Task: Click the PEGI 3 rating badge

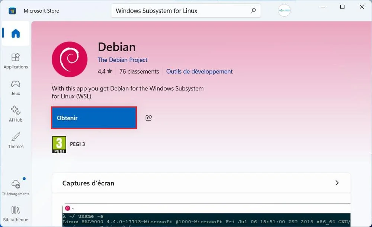Action: pos(59,145)
